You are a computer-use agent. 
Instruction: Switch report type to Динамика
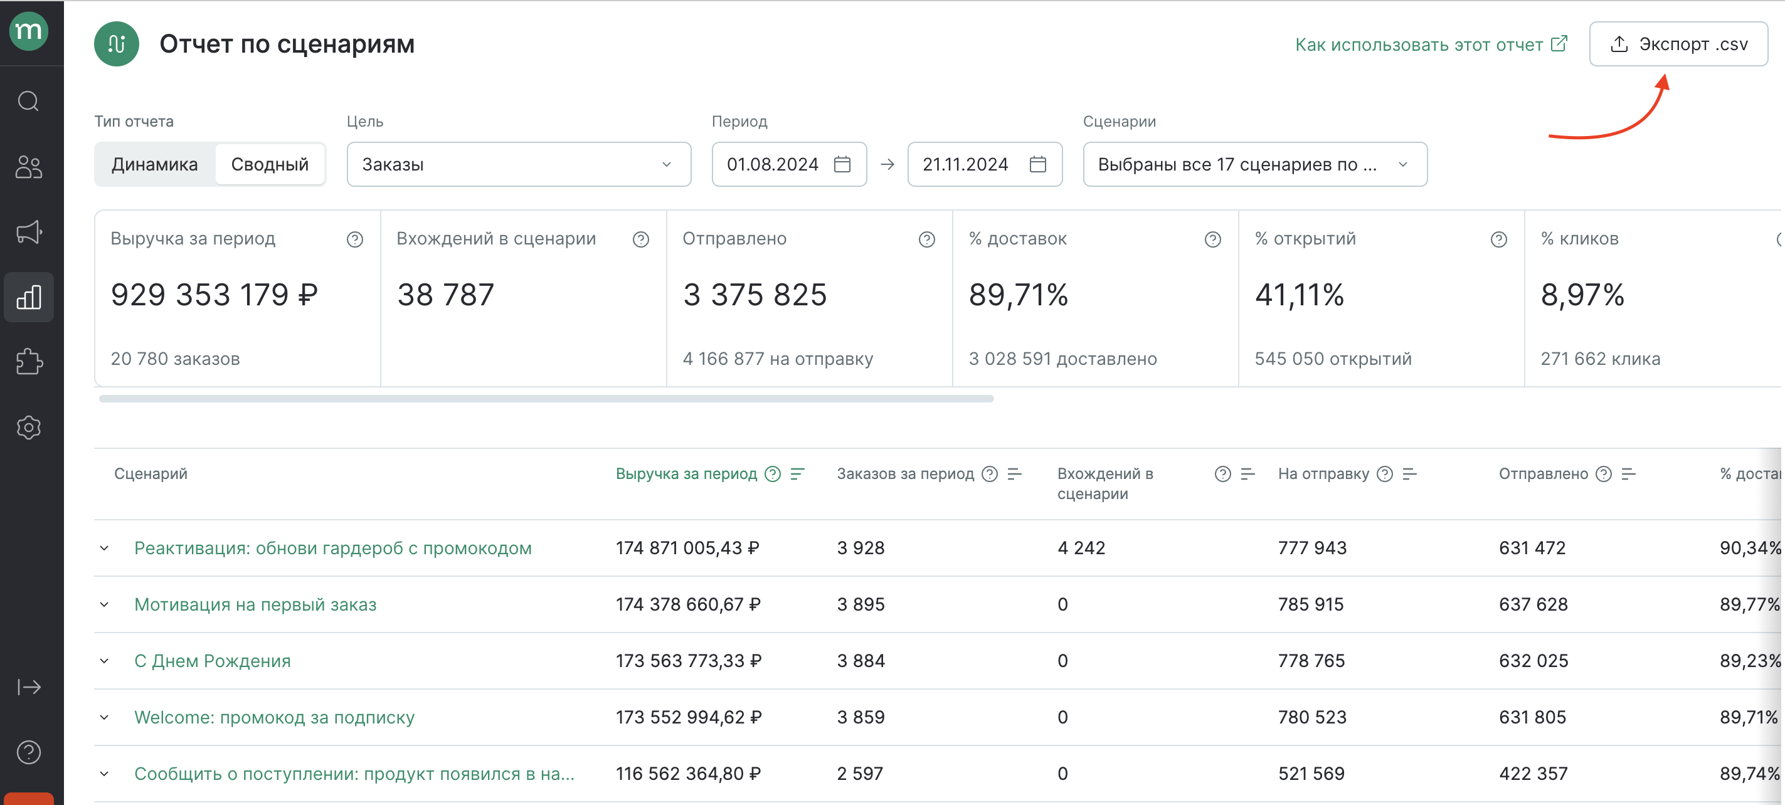[154, 165]
